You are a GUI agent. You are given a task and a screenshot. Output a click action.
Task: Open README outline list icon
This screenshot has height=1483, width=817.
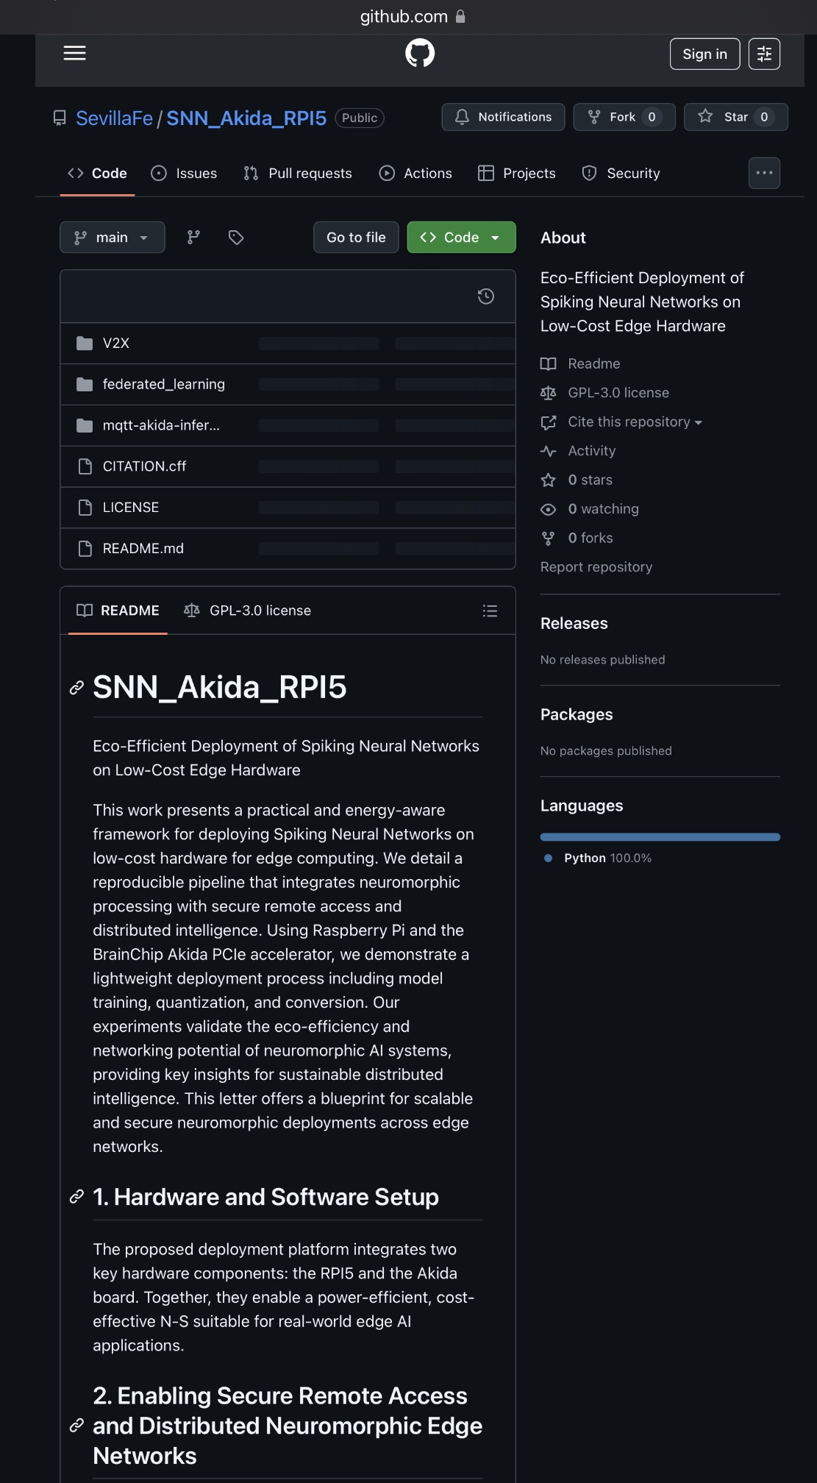[x=490, y=611]
